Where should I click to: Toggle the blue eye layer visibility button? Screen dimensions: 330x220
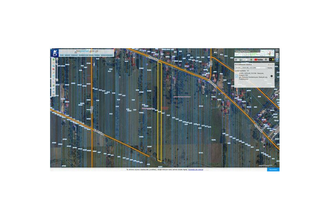(277, 60)
